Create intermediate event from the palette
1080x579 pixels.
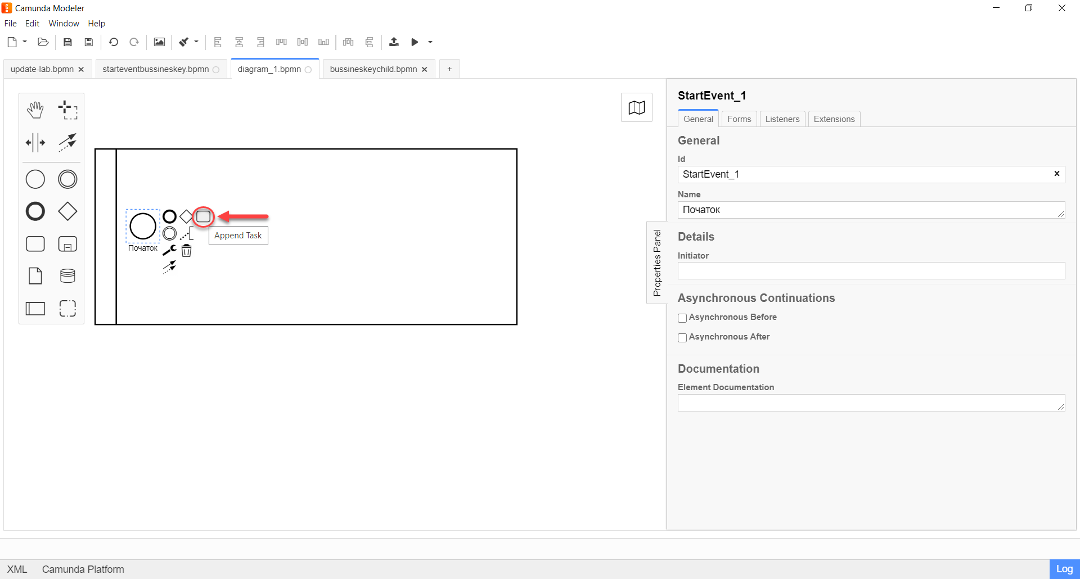click(x=67, y=179)
